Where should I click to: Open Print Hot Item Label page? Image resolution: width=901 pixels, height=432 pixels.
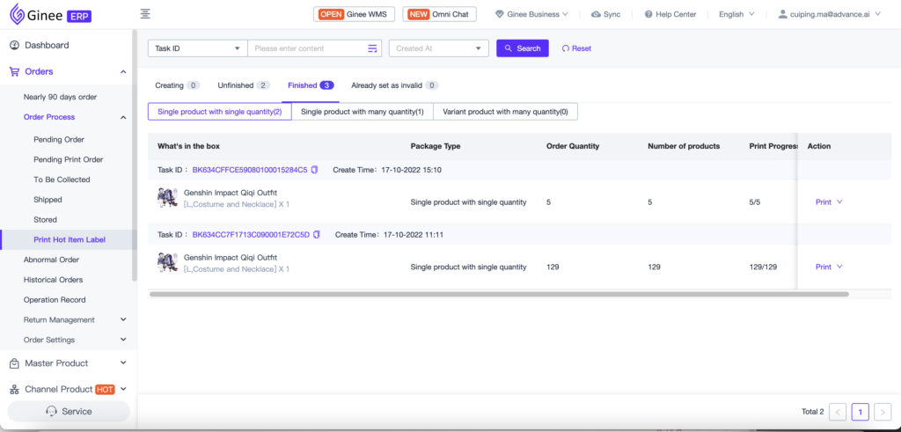click(x=70, y=239)
